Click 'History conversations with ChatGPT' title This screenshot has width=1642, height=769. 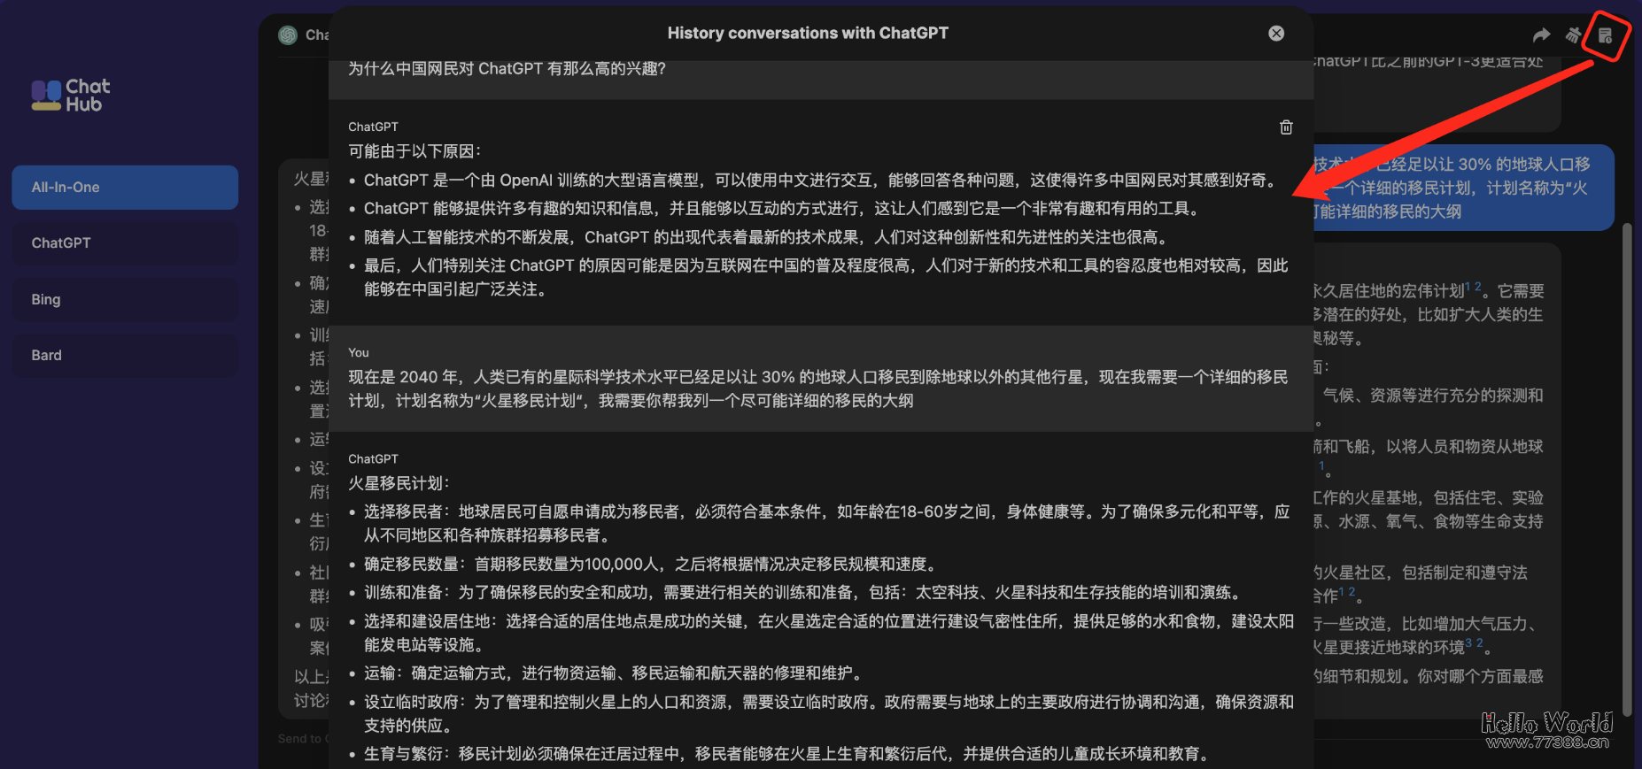pos(808,33)
